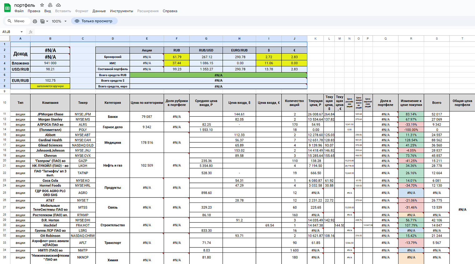Open the Инструменты menu
Screen dimensions: 475x264
click(122, 11)
